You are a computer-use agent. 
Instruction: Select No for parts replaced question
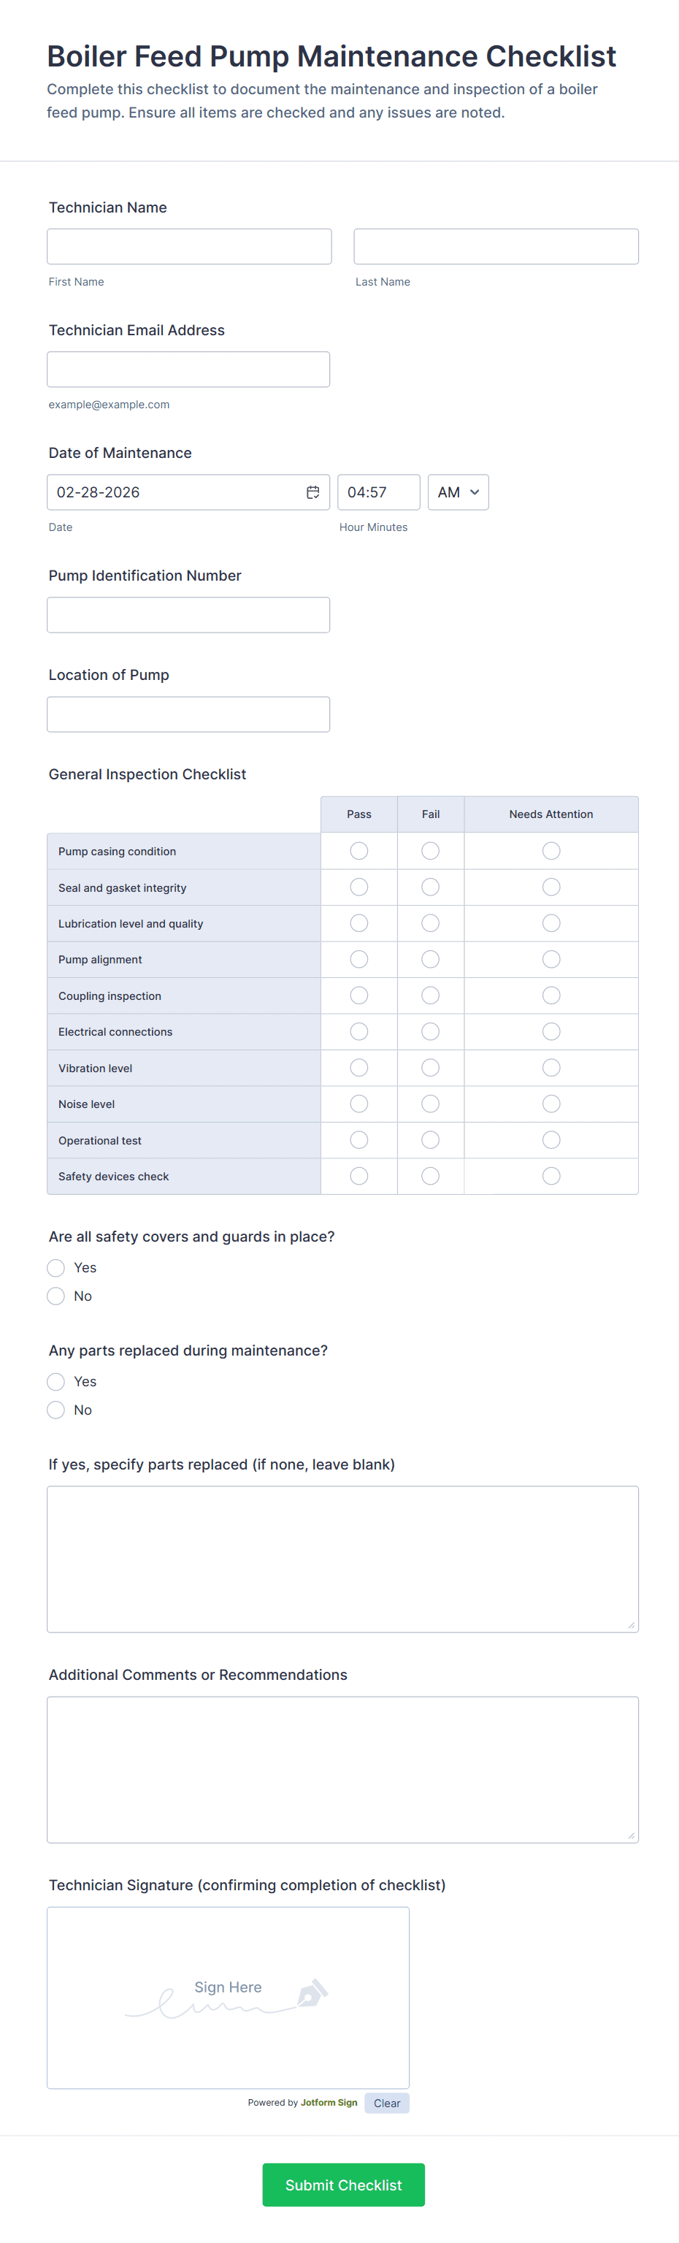[55, 1410]
